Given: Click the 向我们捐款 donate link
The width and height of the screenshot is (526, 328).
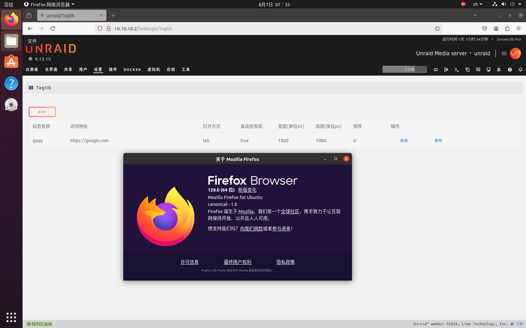Looking at the screenshot, I should click(x=251, y=229).
